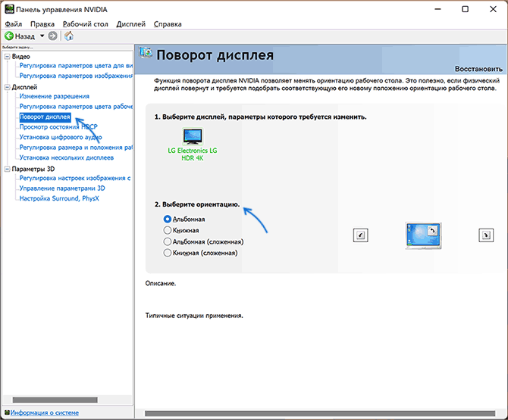Rotate display clockwise with right arrow button
This screenshot has height=420, width=508.
[x=486, y=235]
